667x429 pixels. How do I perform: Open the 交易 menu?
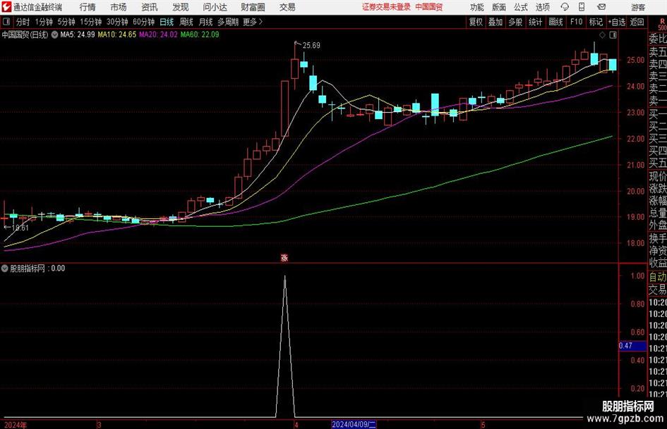point(287,7)
